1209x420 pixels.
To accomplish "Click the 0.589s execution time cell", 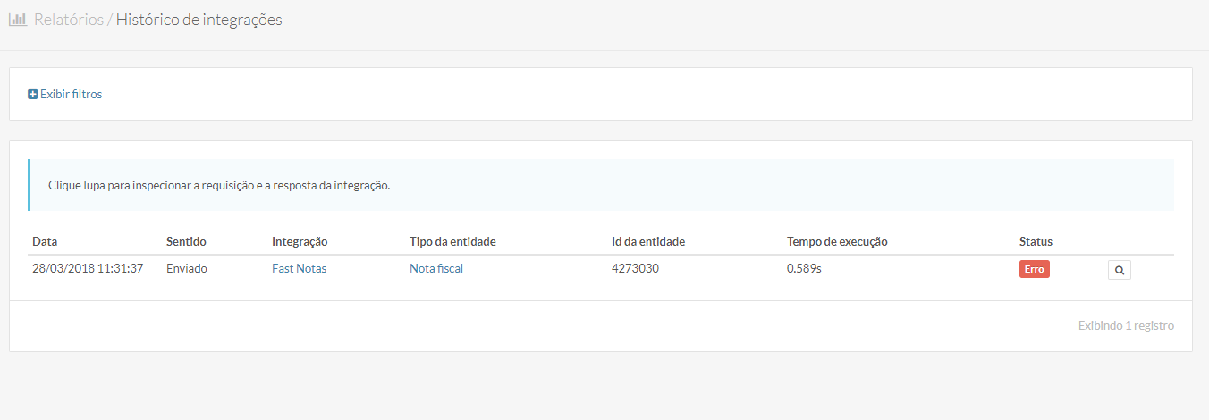I will (x=804, y=268).
